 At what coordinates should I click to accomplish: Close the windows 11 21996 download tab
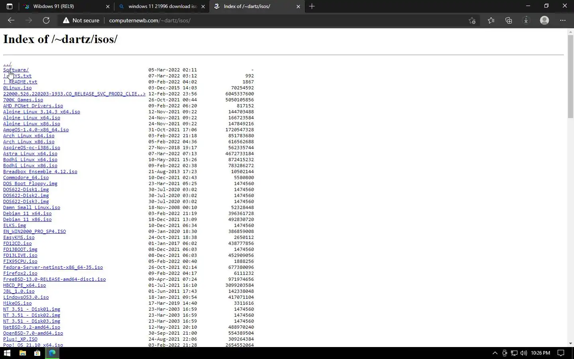(203, 6)
